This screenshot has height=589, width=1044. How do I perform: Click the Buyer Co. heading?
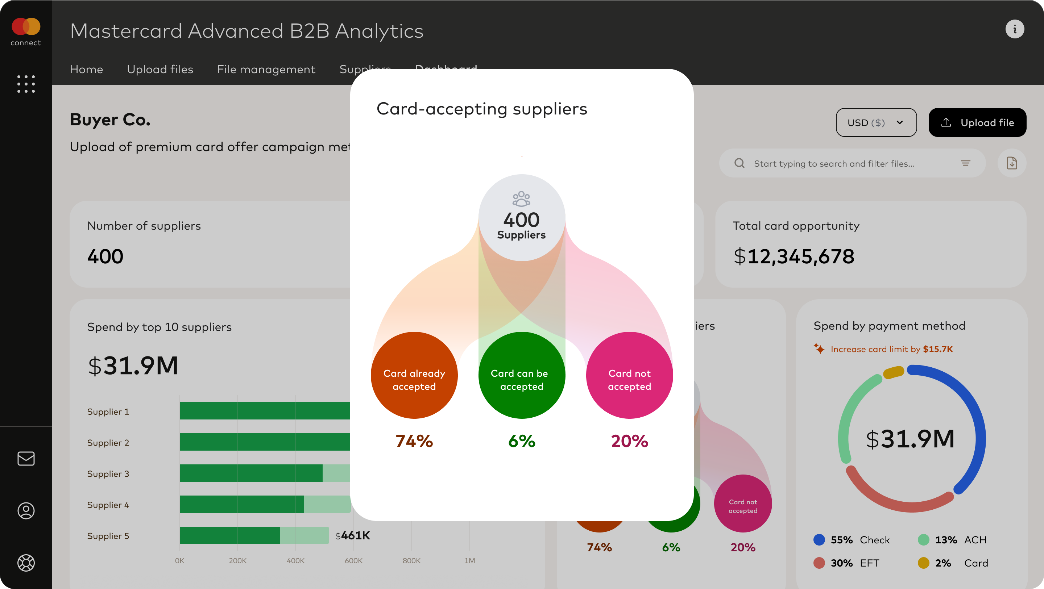coord(110,120)
